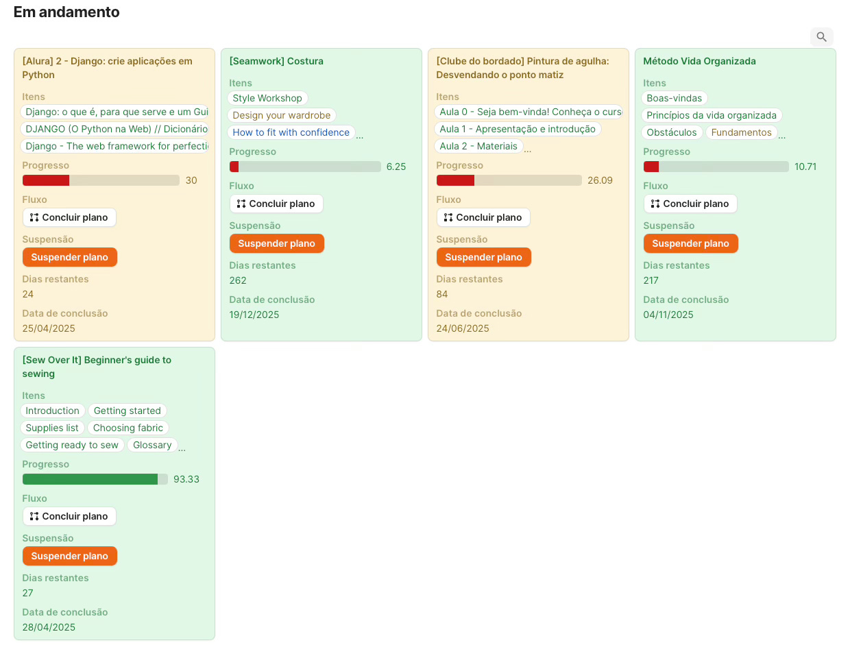The image size is (850, 645).
Task: Expand ellipsis after the Glossary tag
Action: coord(182,448)
